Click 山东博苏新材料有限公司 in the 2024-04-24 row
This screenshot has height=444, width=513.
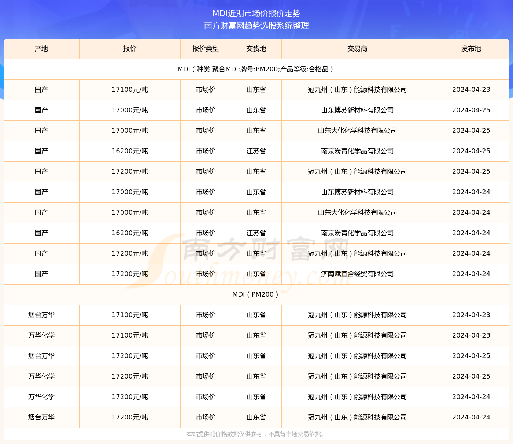pyautogui.click(x=357, y=192)
